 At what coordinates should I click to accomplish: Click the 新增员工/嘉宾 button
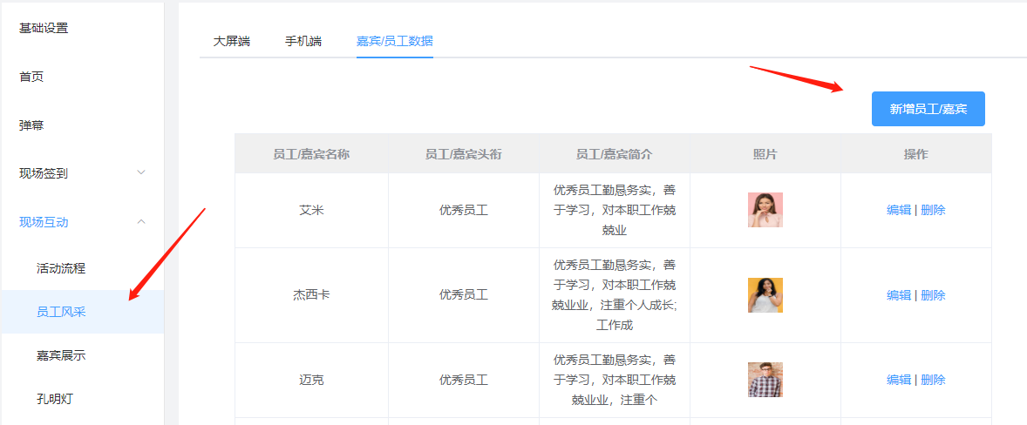(x=928, y=109)
